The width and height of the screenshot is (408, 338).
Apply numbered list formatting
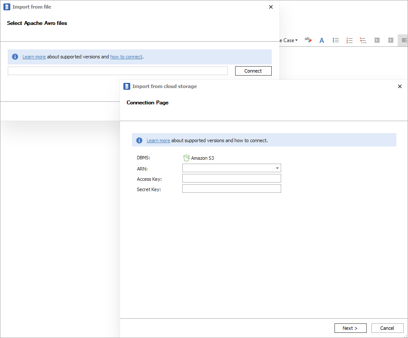[x=350, y=40]
